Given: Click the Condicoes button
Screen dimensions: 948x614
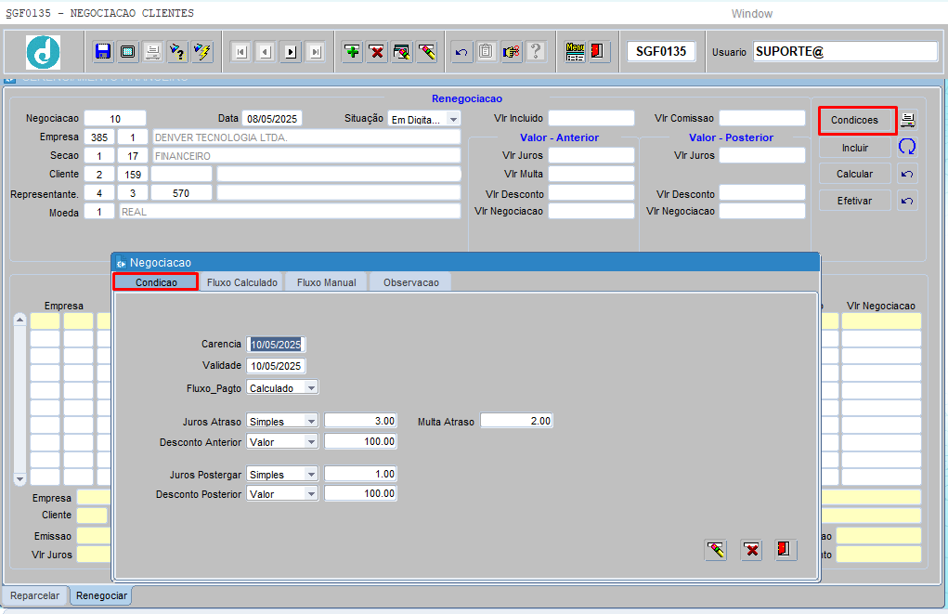Looking at the screenshot, I should tap(854, 120).
